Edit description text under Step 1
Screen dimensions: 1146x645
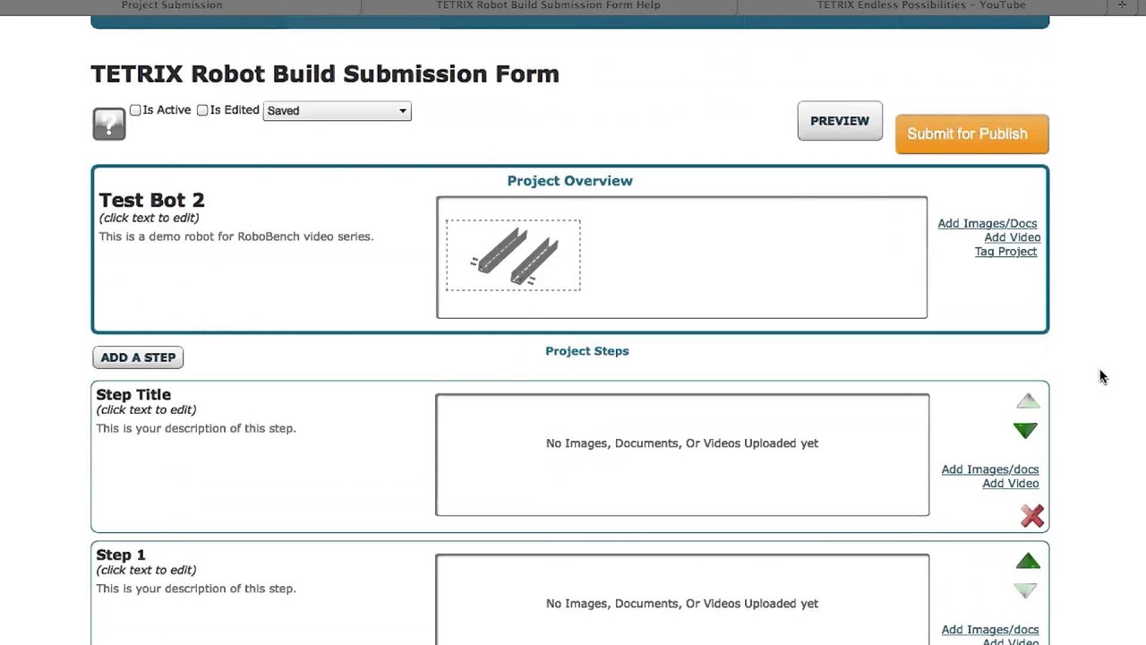[196, 589]
